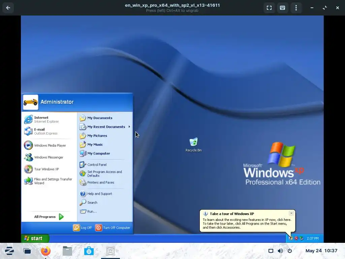
Task: Expand All Programs menu
Action: coord(49,217)
